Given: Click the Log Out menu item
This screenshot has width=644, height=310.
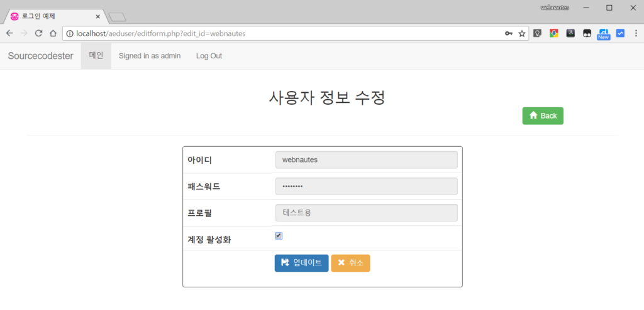Looking at the screenshot, I should click(x=209, y=56).
